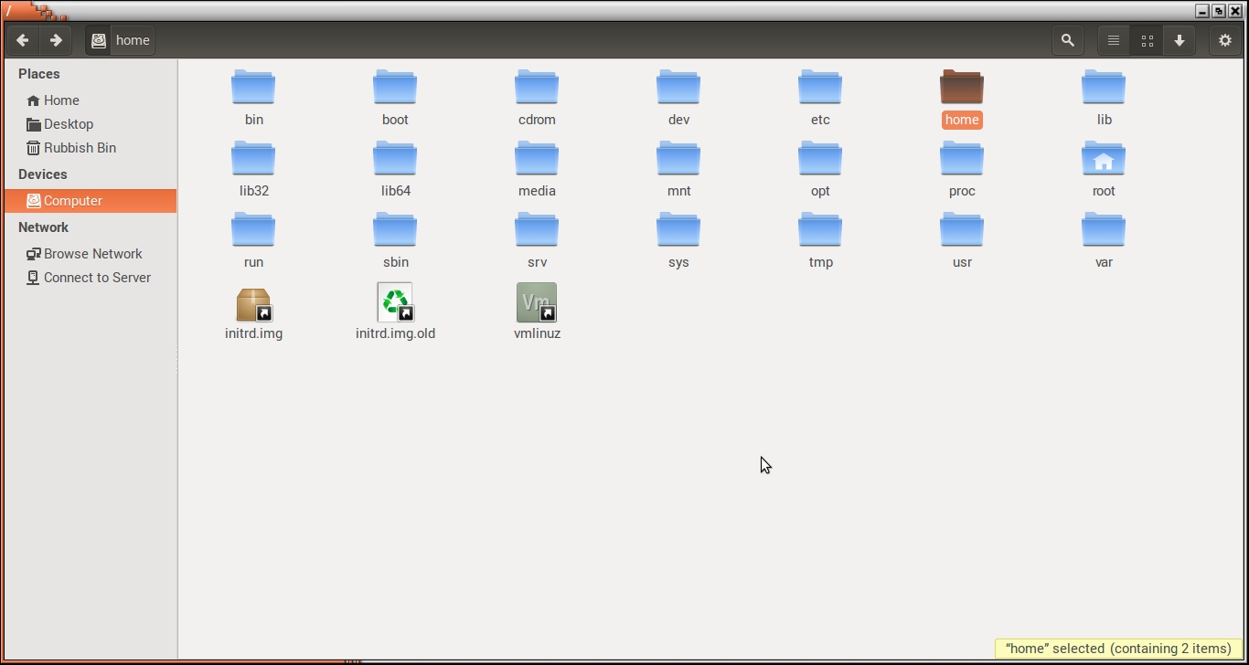Open Home in the Places sidebar

(61, 100)
